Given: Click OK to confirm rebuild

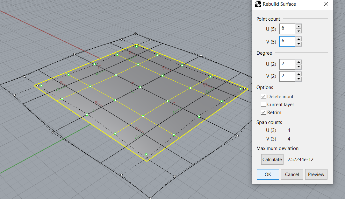Looking at the screenshot, I should pyautogui.click(x=268, y=175).
